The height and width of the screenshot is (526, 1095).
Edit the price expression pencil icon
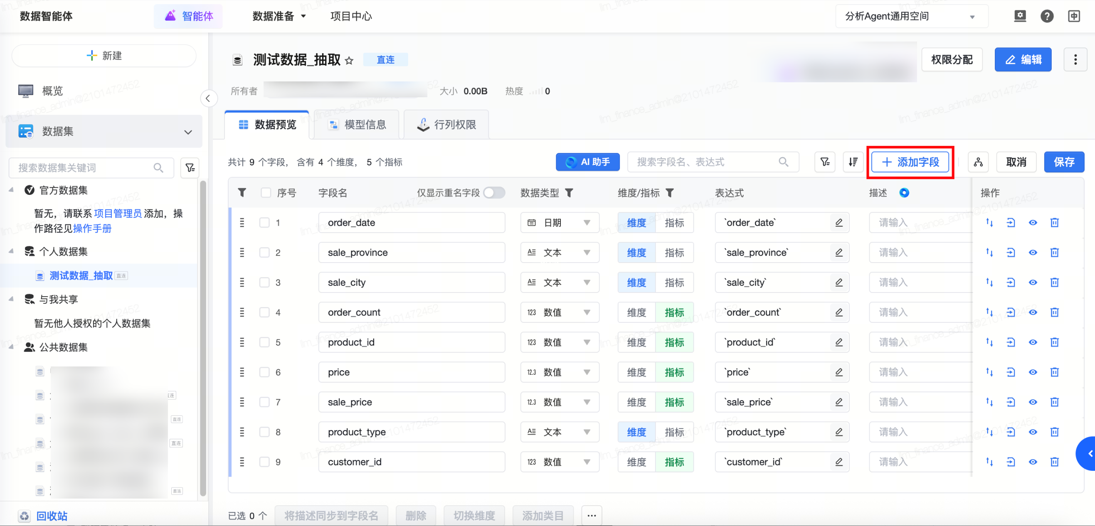pyautogui.click(x=839, y=372)
